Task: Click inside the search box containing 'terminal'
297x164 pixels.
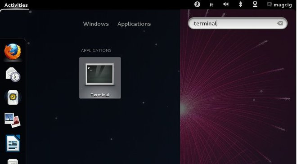Action: click(x=238, y=23)
